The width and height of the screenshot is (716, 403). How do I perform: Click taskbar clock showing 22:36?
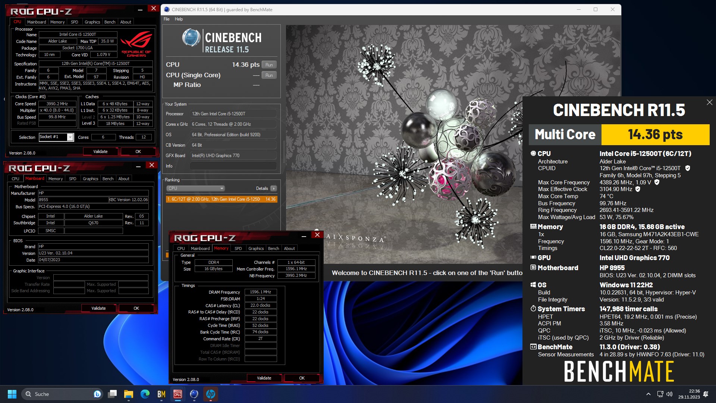point(689,394)
